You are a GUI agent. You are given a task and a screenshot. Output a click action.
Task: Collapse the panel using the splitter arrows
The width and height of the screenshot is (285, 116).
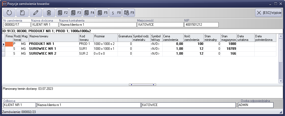click(x=142, y=85)
